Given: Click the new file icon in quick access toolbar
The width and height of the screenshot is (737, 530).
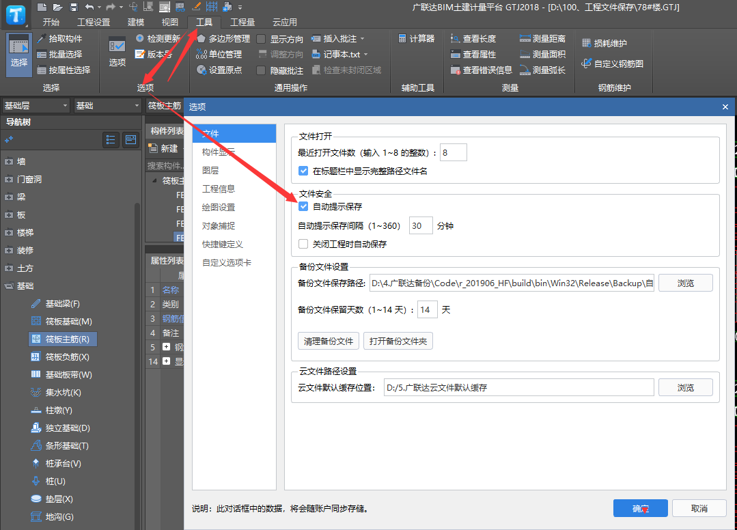Looking at the screenshot, I should point(42,7).
